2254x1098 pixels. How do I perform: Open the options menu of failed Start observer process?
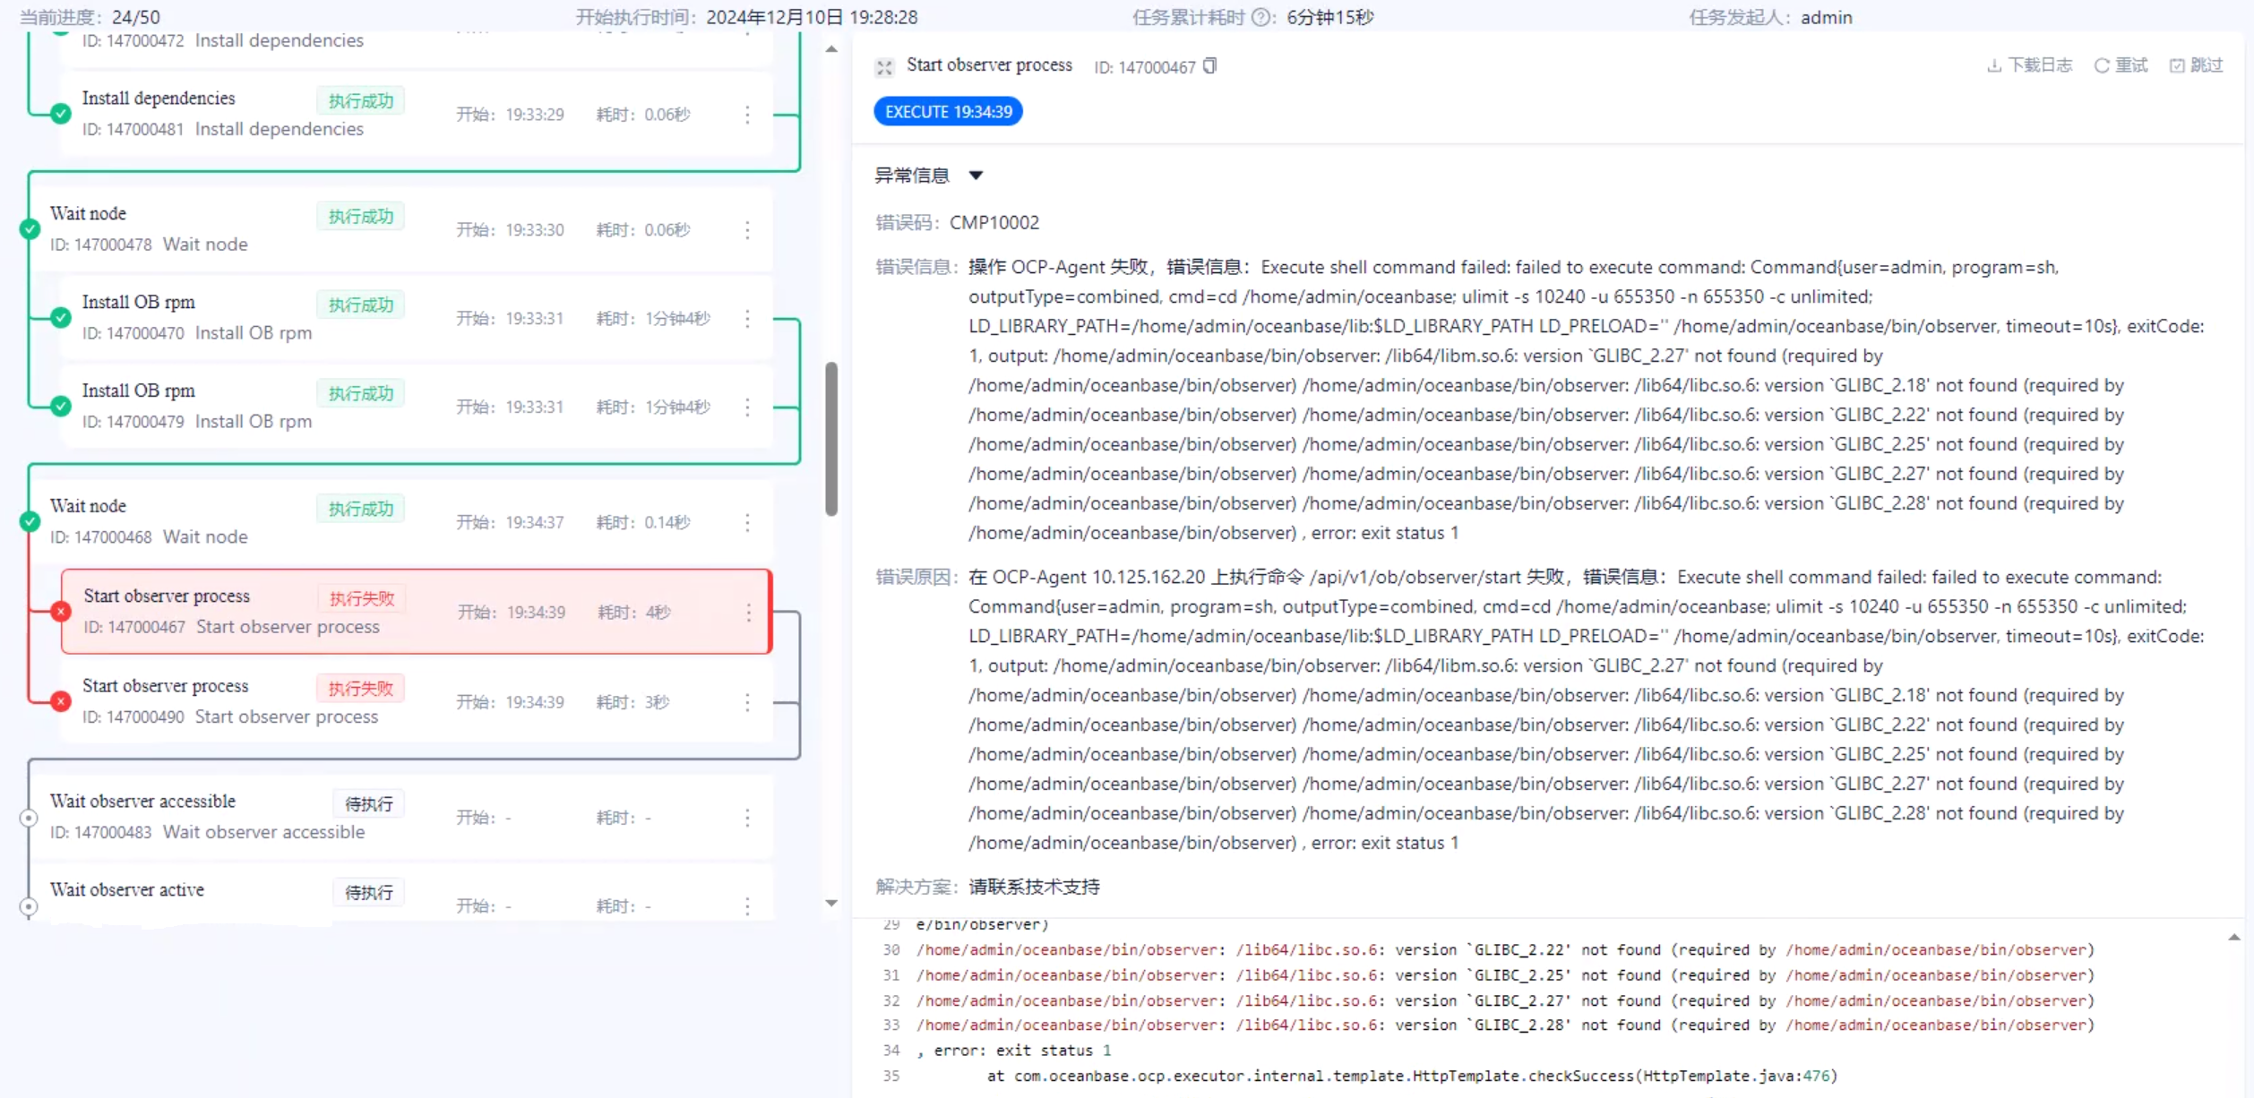click(x=749, y=613)
